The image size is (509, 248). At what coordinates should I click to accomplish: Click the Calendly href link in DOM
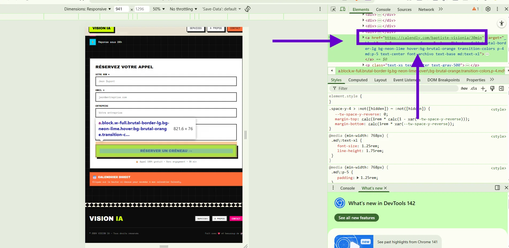tap(433, 38)
